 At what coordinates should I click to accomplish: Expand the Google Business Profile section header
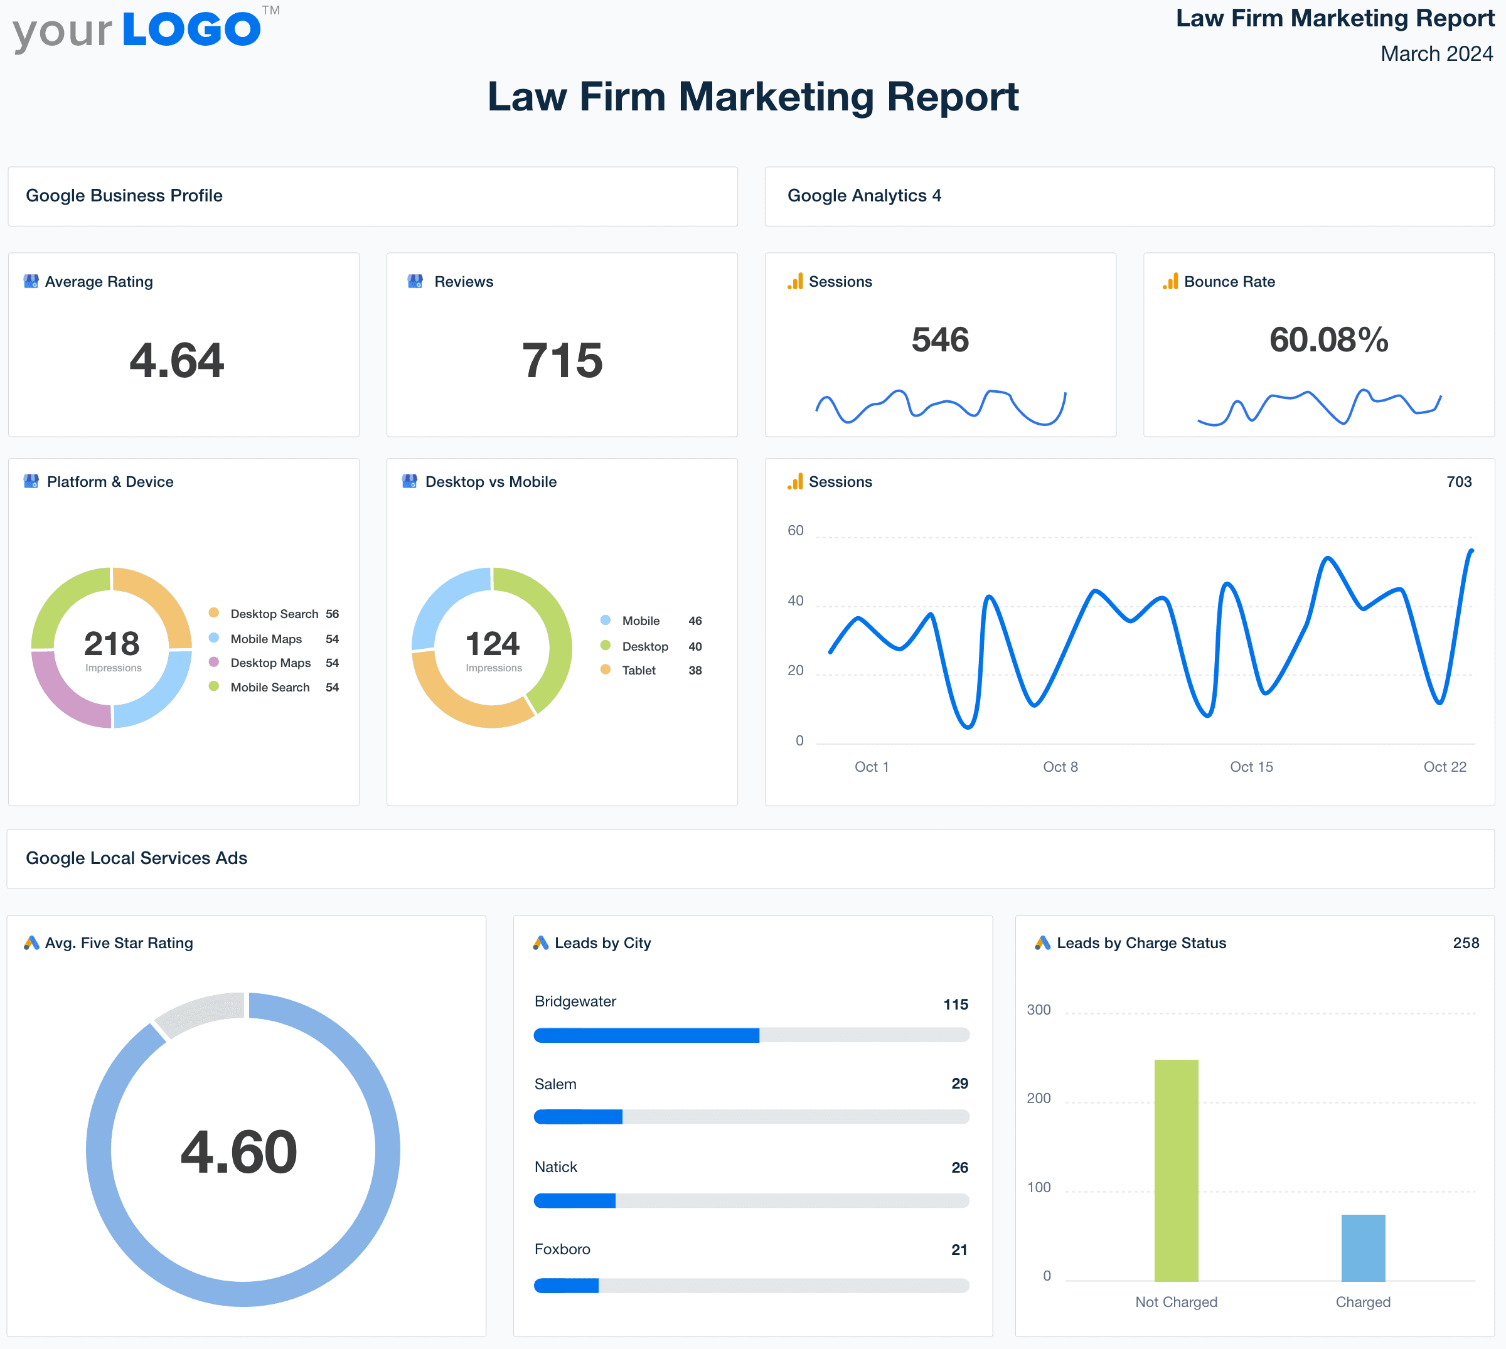[x=124, y=196]
